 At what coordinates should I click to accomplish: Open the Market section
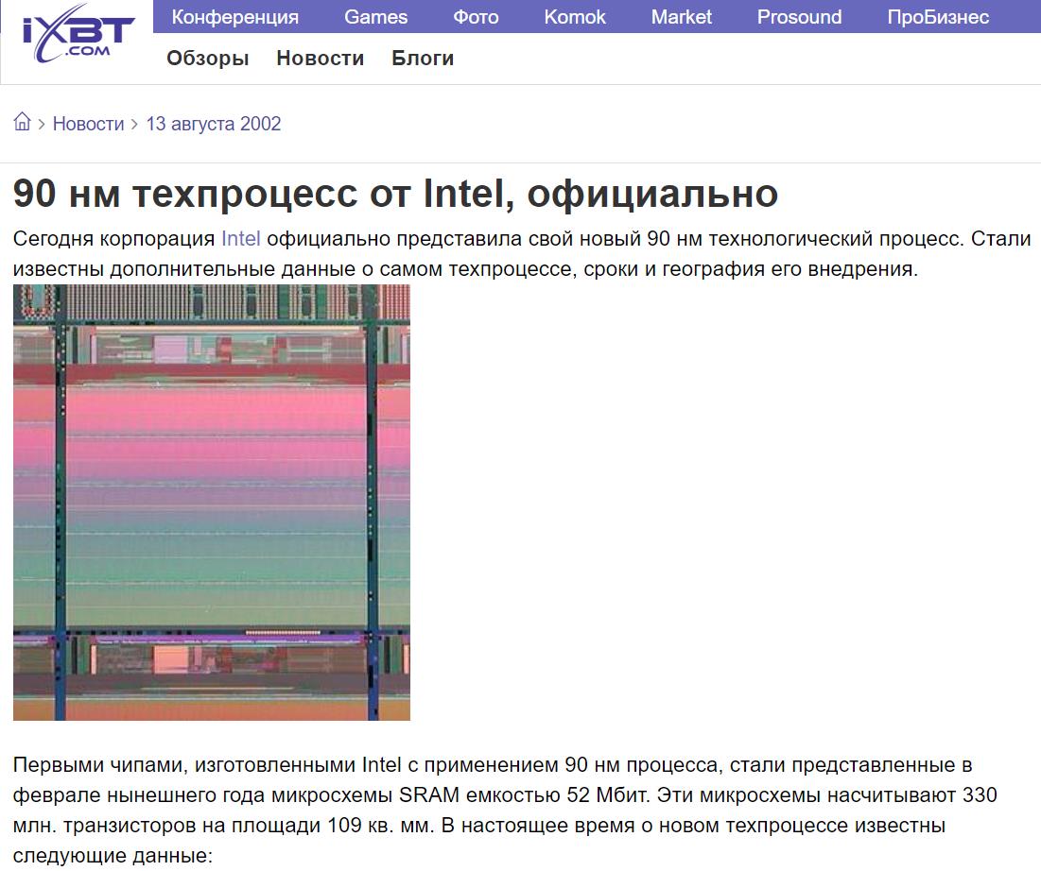[681, 17]
